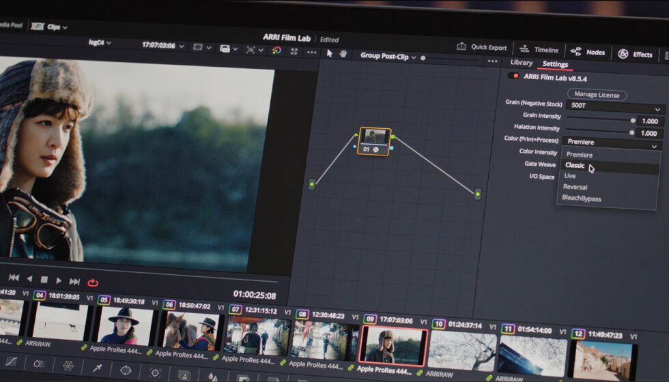Select BleachBypass from the color list

coord(581,199)
